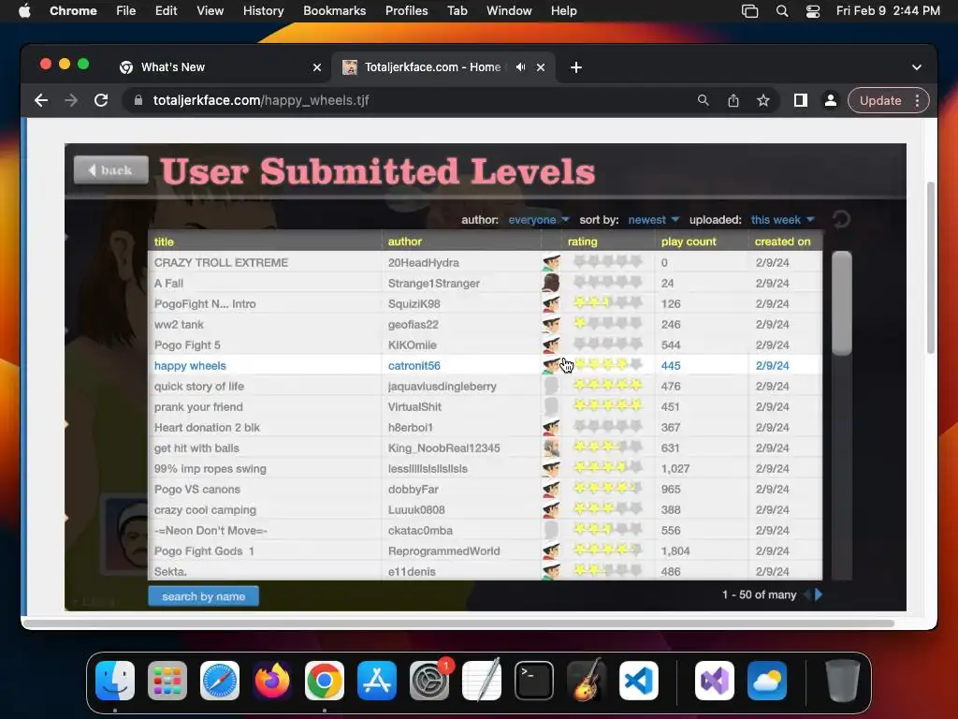Click the back button on levels page
Viewport: 958px width, 719px height.
[x=111, y=170]
